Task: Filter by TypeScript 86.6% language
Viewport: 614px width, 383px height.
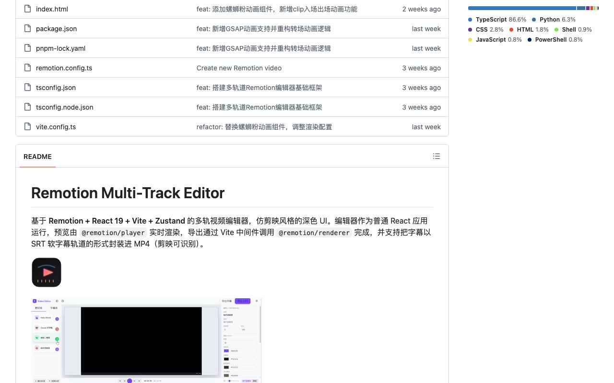Action: point(497,20)
